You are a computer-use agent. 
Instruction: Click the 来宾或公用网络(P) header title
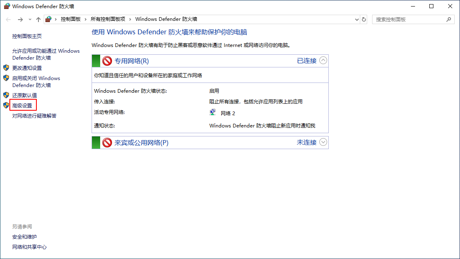[141, 143]
